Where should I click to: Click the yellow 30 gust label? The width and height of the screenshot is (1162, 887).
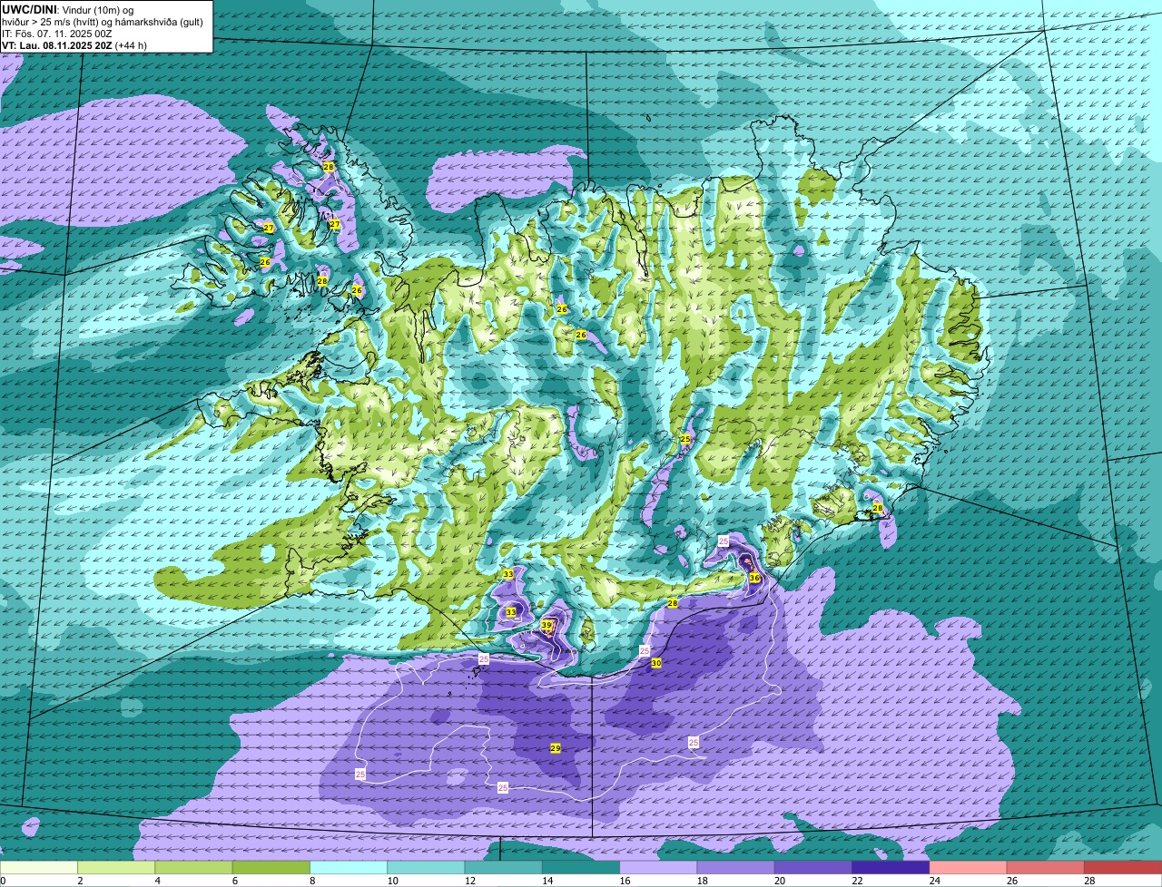pyautogui.click(x=656, y=663)
